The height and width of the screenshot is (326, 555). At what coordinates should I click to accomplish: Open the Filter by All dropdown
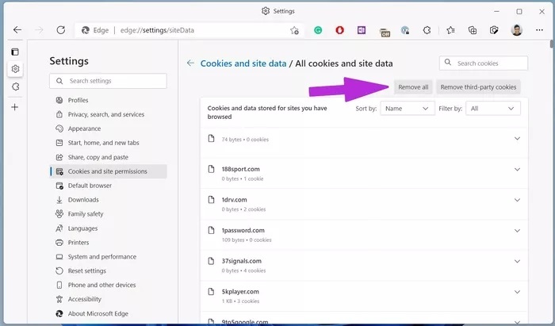(x=492, y=108)
